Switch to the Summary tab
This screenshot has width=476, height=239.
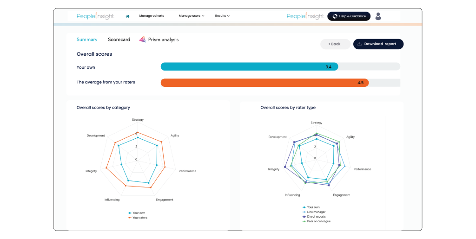pos(87,39)
